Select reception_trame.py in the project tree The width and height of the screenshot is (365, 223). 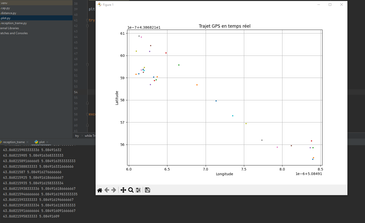point(14,23)
